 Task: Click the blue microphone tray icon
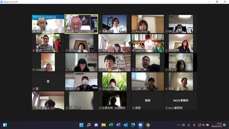(189, 125)
